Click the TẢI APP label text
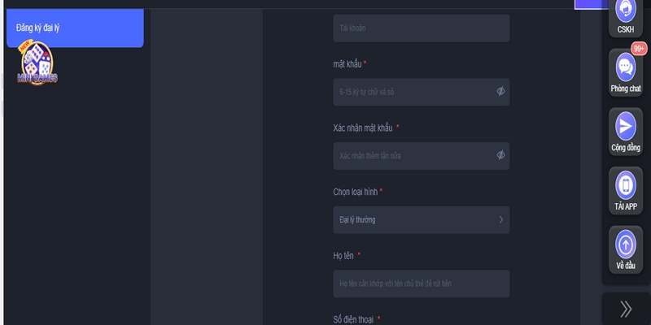This screenshot has width=651, height=325. pyautogui.click(x=626, y=206)
